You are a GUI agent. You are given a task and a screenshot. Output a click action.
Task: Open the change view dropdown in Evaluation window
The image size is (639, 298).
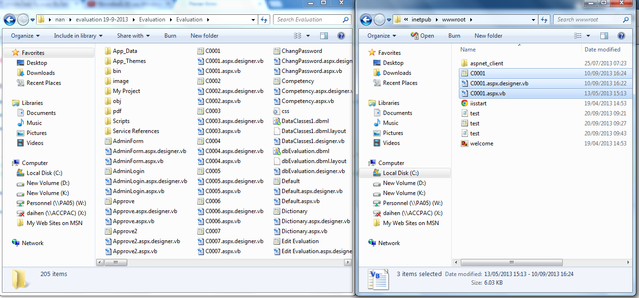click(308, 36)
